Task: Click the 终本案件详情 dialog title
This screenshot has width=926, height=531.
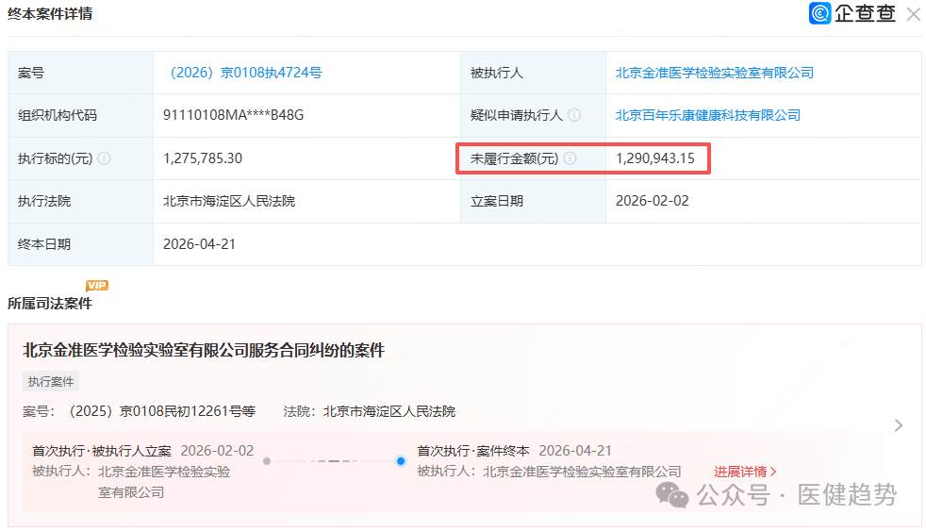Action: click(x=50, y=13)
